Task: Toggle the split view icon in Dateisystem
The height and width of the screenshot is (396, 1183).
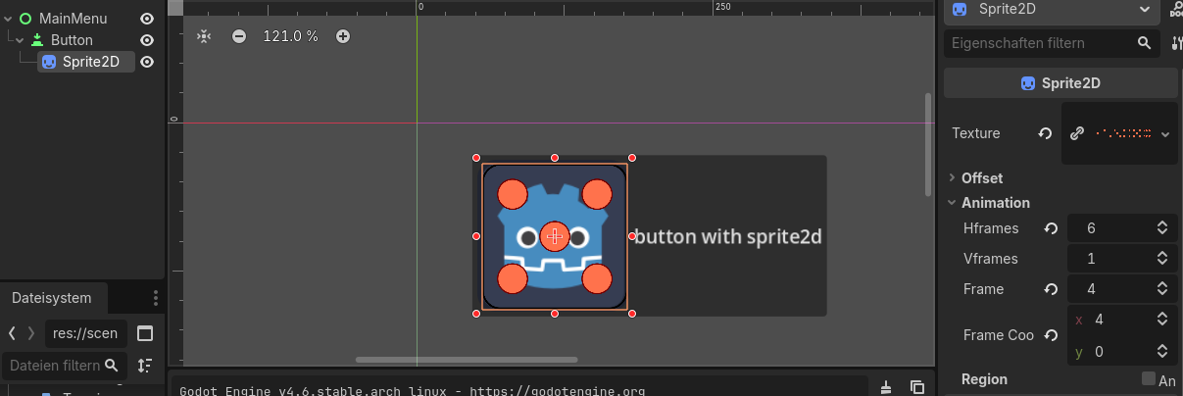Action: (145, 333)
